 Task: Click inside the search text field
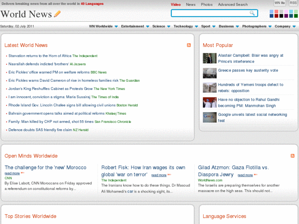point(210,13)
